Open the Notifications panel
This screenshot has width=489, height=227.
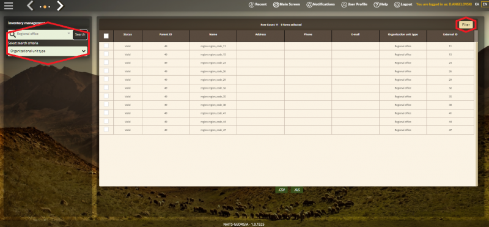(320, 4)
